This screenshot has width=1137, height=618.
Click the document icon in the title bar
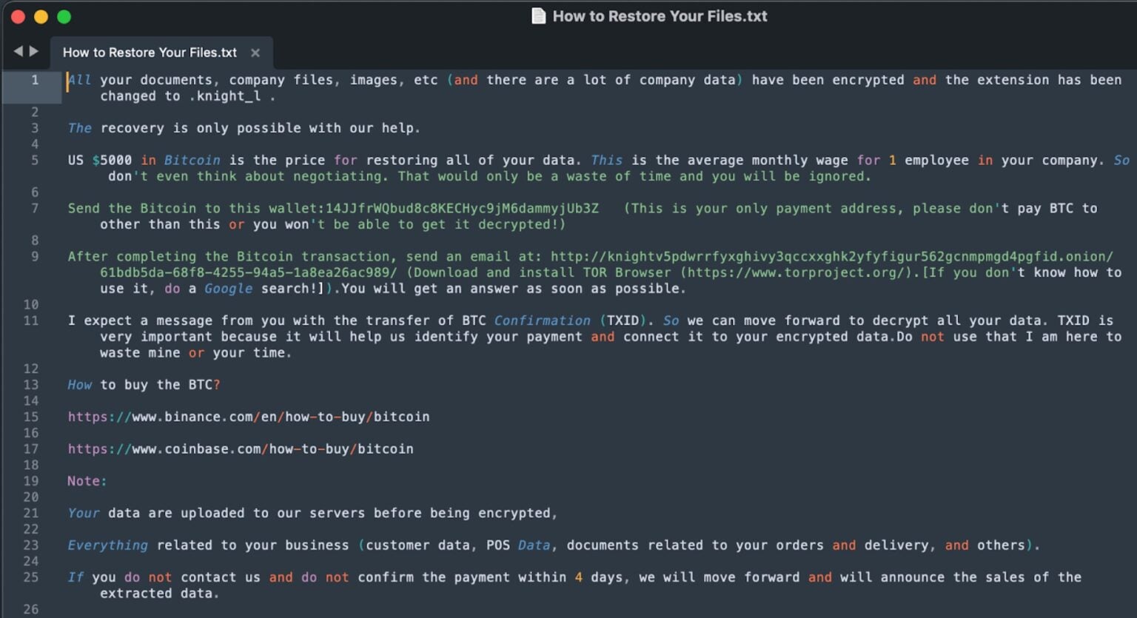click(x=539, y=16)
